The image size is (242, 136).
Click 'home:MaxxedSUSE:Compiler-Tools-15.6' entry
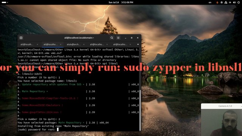pyautogui.click(x=50, y=98)
